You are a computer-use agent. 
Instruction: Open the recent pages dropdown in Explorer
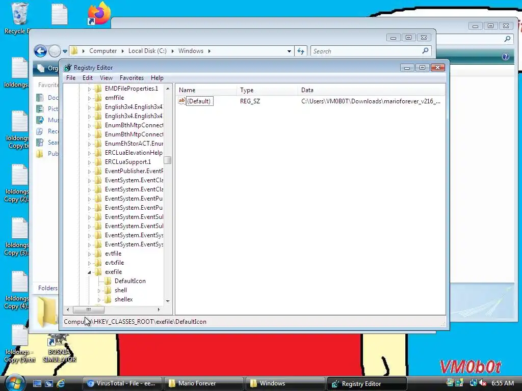click(x=65, y=51)
